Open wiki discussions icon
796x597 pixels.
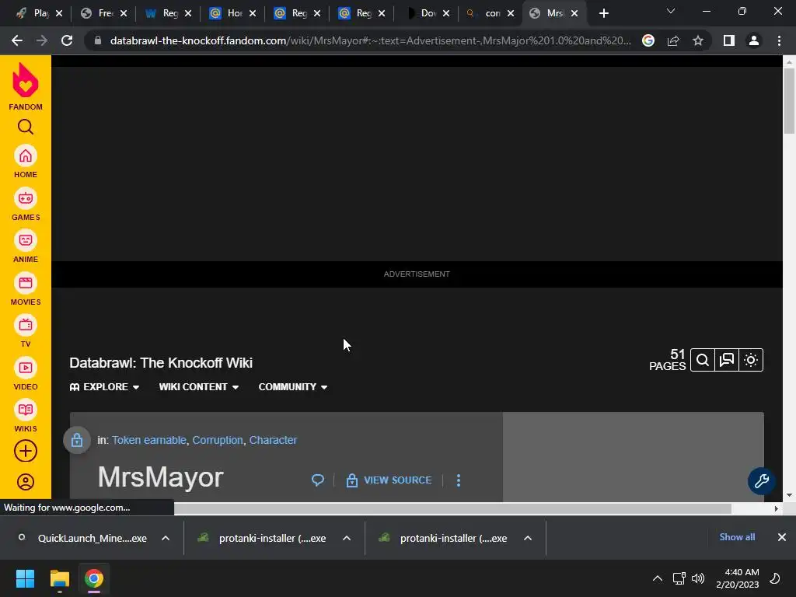point(727,360)
